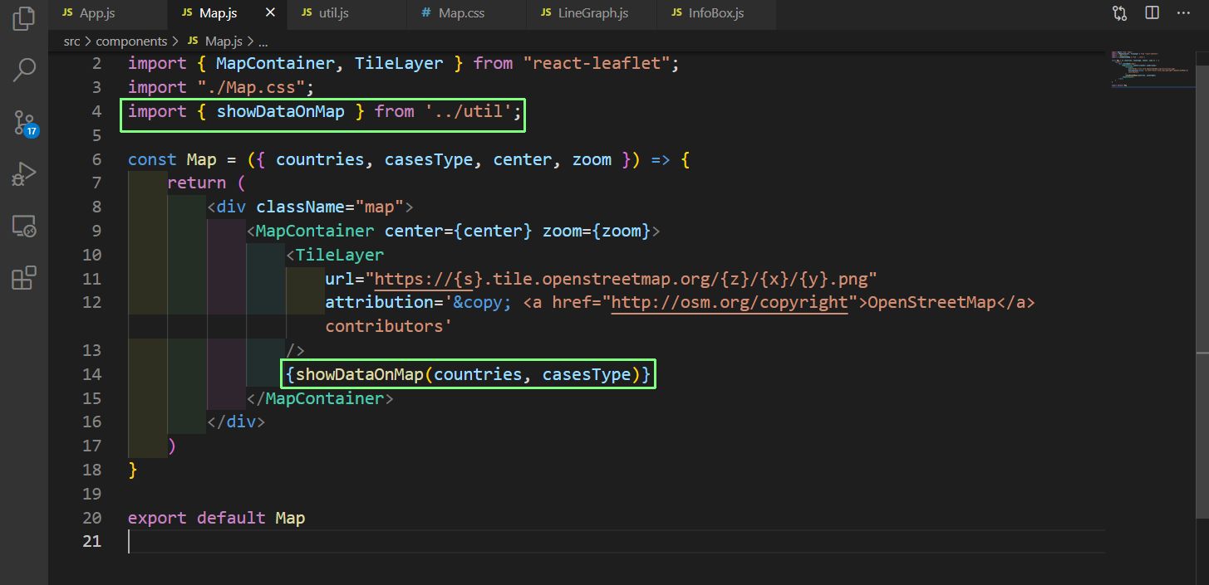Click the components breadcrumb segment
The image size is (1209, 585).
(131, 41)
